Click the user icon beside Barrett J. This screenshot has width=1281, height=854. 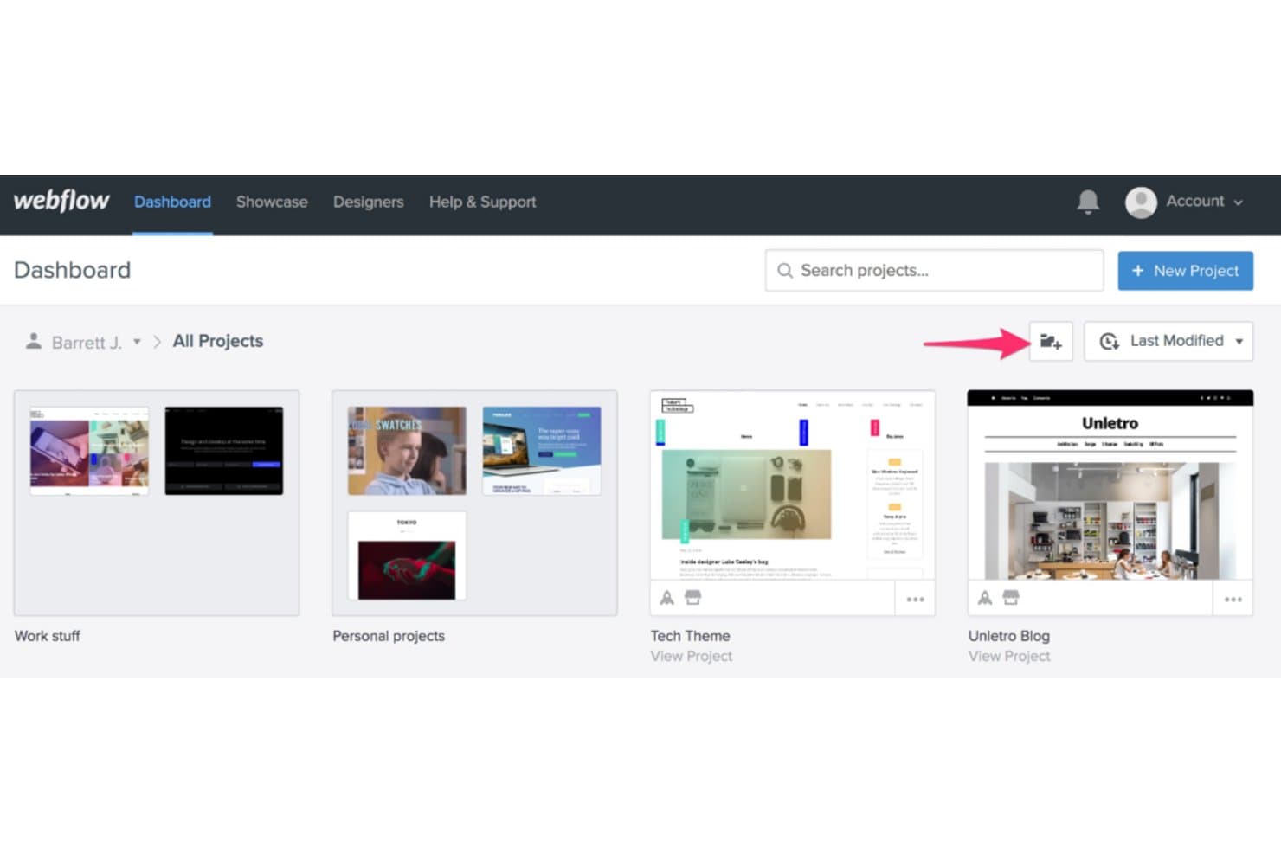coord(33,341)
